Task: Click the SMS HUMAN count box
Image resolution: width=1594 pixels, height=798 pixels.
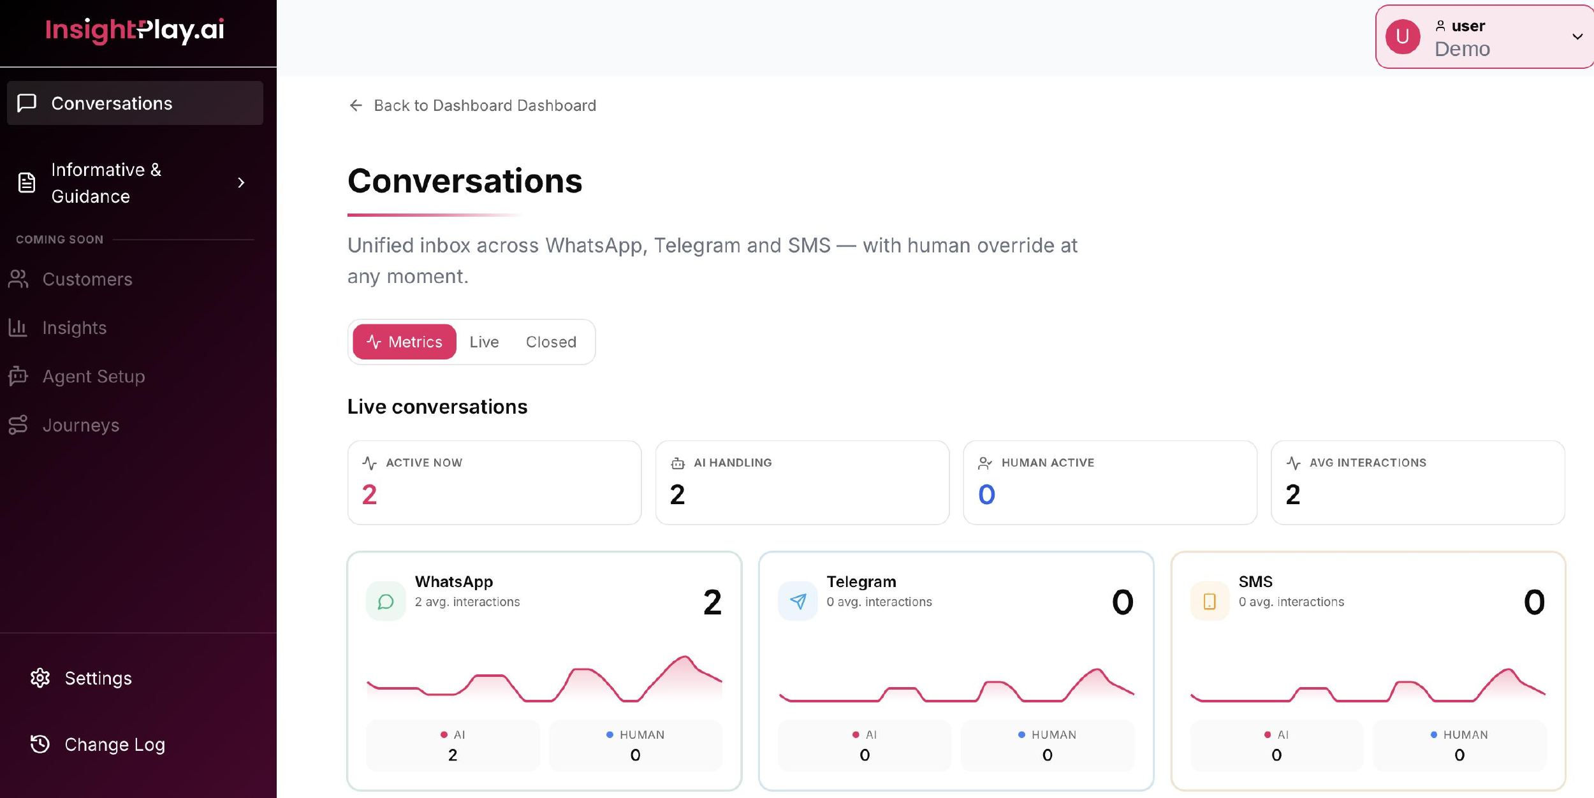Action: coord(1459,745)
